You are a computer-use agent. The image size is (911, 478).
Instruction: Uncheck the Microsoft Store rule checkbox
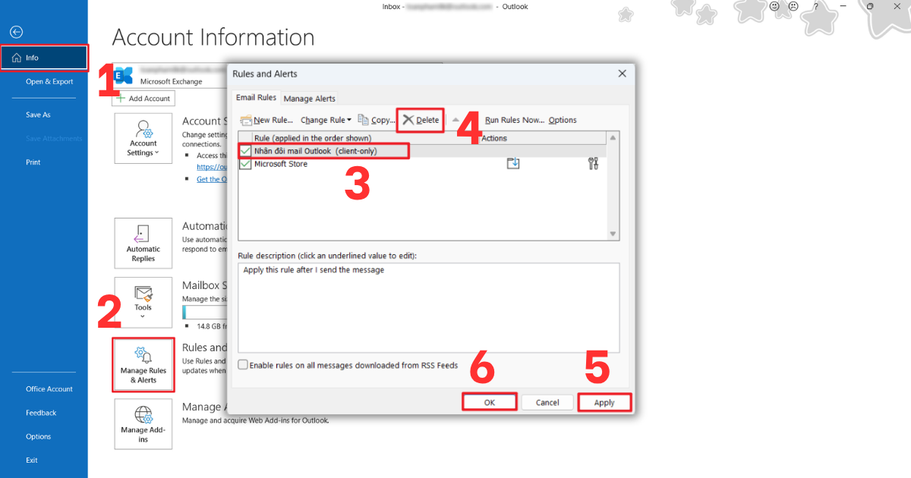pyautogui.click(x=246, y=164)
